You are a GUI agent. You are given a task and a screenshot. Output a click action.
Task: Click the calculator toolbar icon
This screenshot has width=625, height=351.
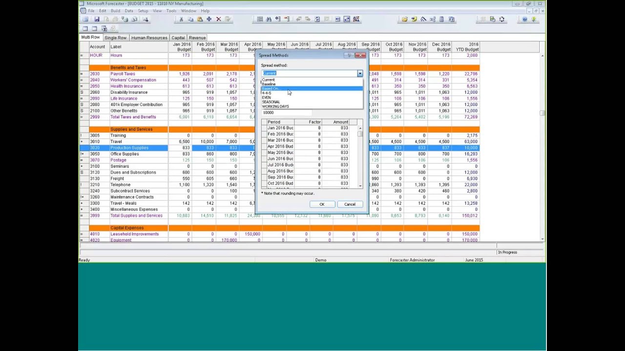[x=442, y=19]
